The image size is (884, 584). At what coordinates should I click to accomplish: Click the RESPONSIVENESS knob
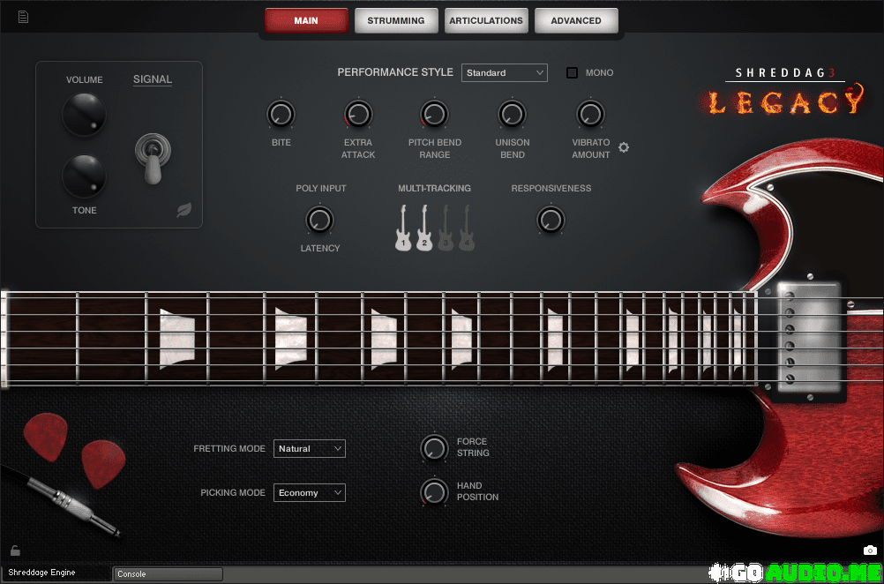[x=551, y=220]
